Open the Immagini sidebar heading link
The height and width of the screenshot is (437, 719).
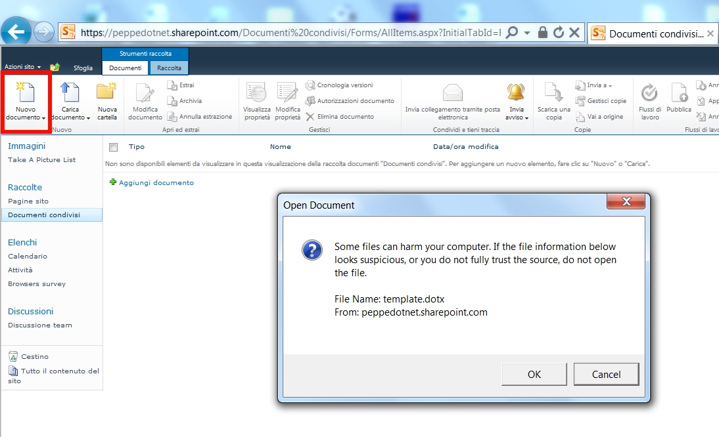tap(26, 146)
